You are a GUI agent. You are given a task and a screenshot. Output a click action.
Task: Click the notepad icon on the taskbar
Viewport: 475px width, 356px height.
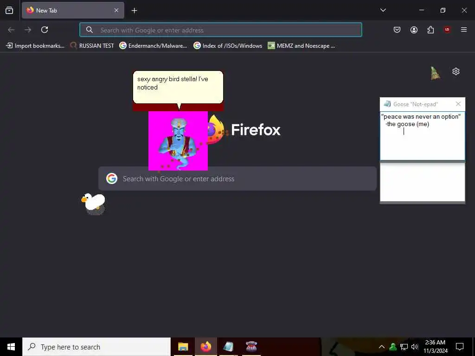pyautogui.click(x=228, y=347)
